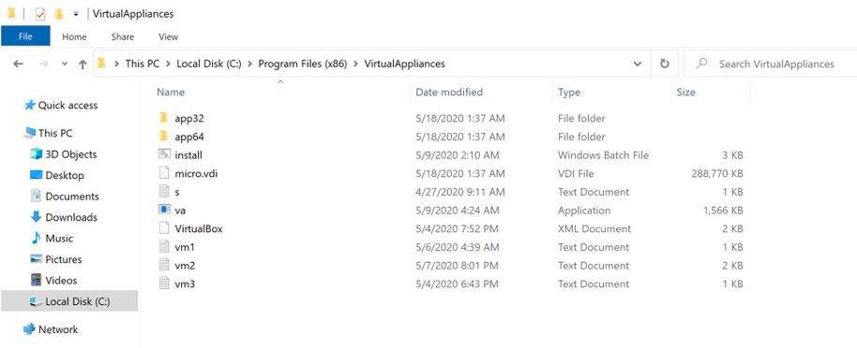857x348 pixels.
Task: Select the install batch file icon
Action: coord(164,154)
